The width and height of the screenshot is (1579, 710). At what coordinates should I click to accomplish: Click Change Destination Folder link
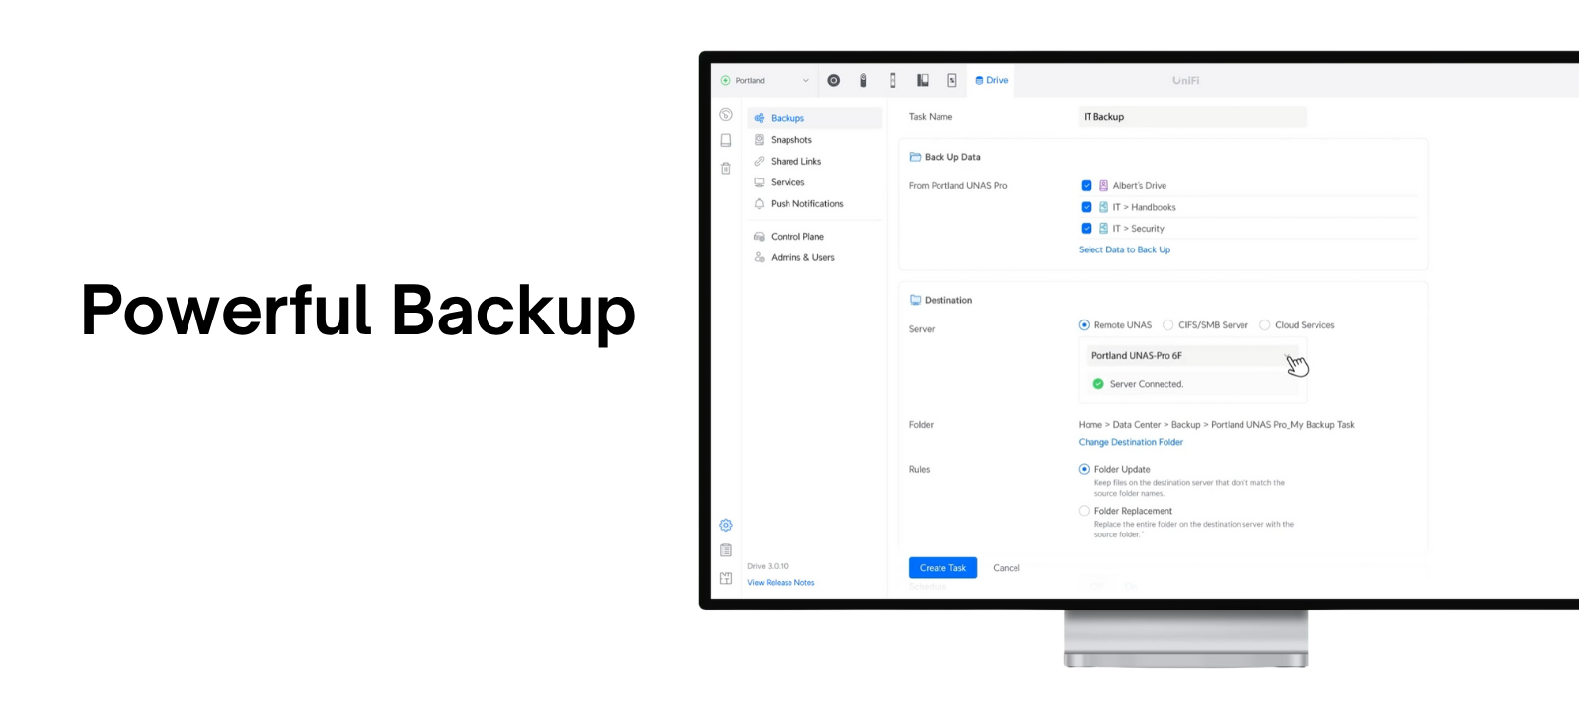1130,443
